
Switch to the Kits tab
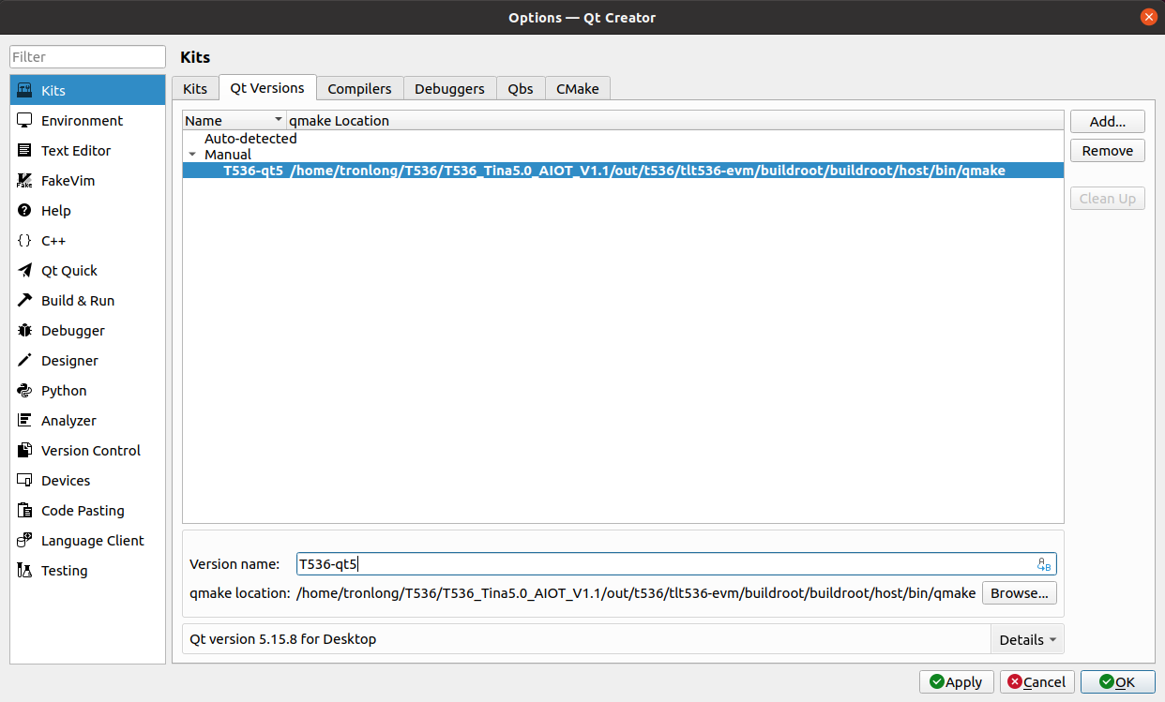[195, 88]
